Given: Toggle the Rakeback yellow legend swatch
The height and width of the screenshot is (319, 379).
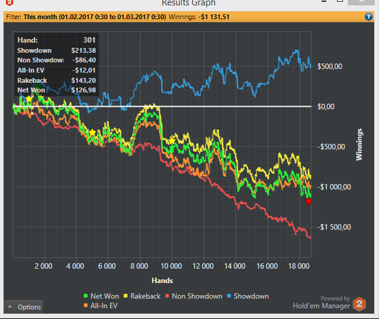Looking at the screenshot, I should [126, 296].
